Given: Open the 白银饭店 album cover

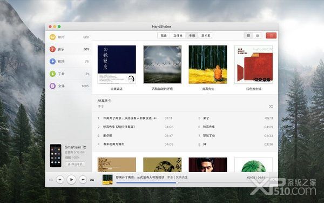Looking at the screenshot, I should click(117, 64).
